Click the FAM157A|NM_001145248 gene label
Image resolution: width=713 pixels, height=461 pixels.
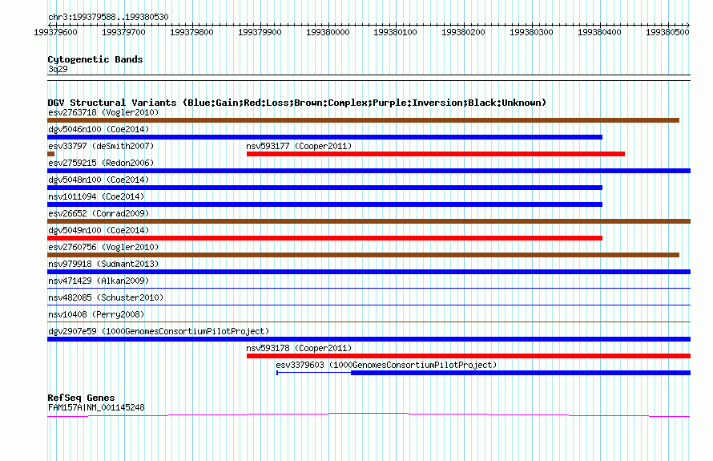(96, 407)
